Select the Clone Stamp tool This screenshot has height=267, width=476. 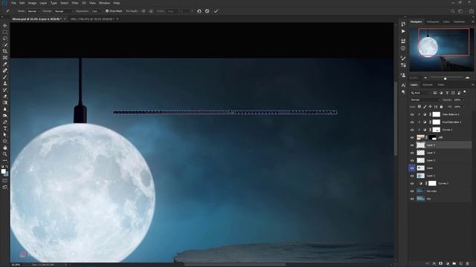click(x=5, y=83)
